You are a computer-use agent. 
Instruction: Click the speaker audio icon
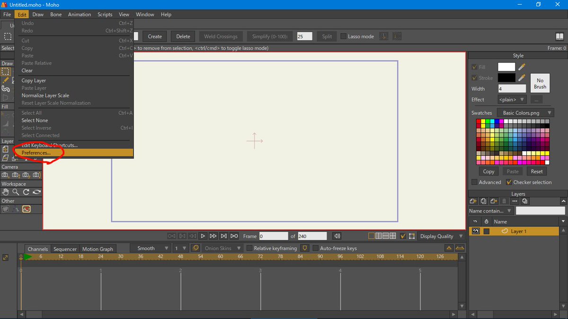pyautogui.click(x=337, y=236)
